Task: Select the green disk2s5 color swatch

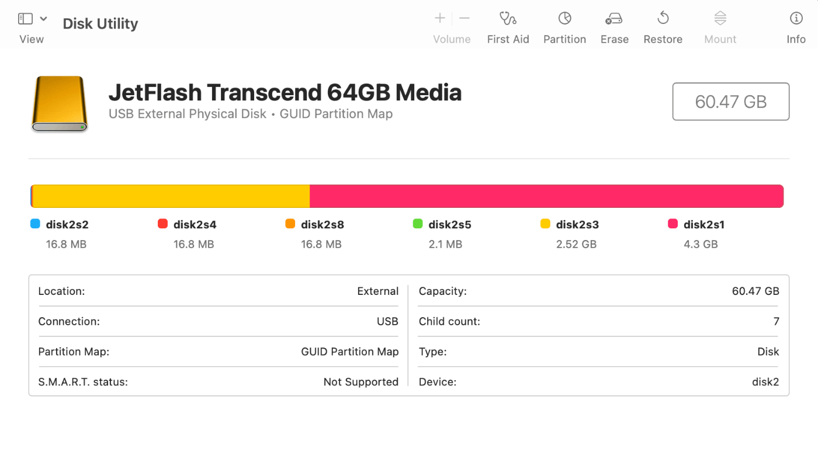Action: pyautogui.click(x=418, y=224)
